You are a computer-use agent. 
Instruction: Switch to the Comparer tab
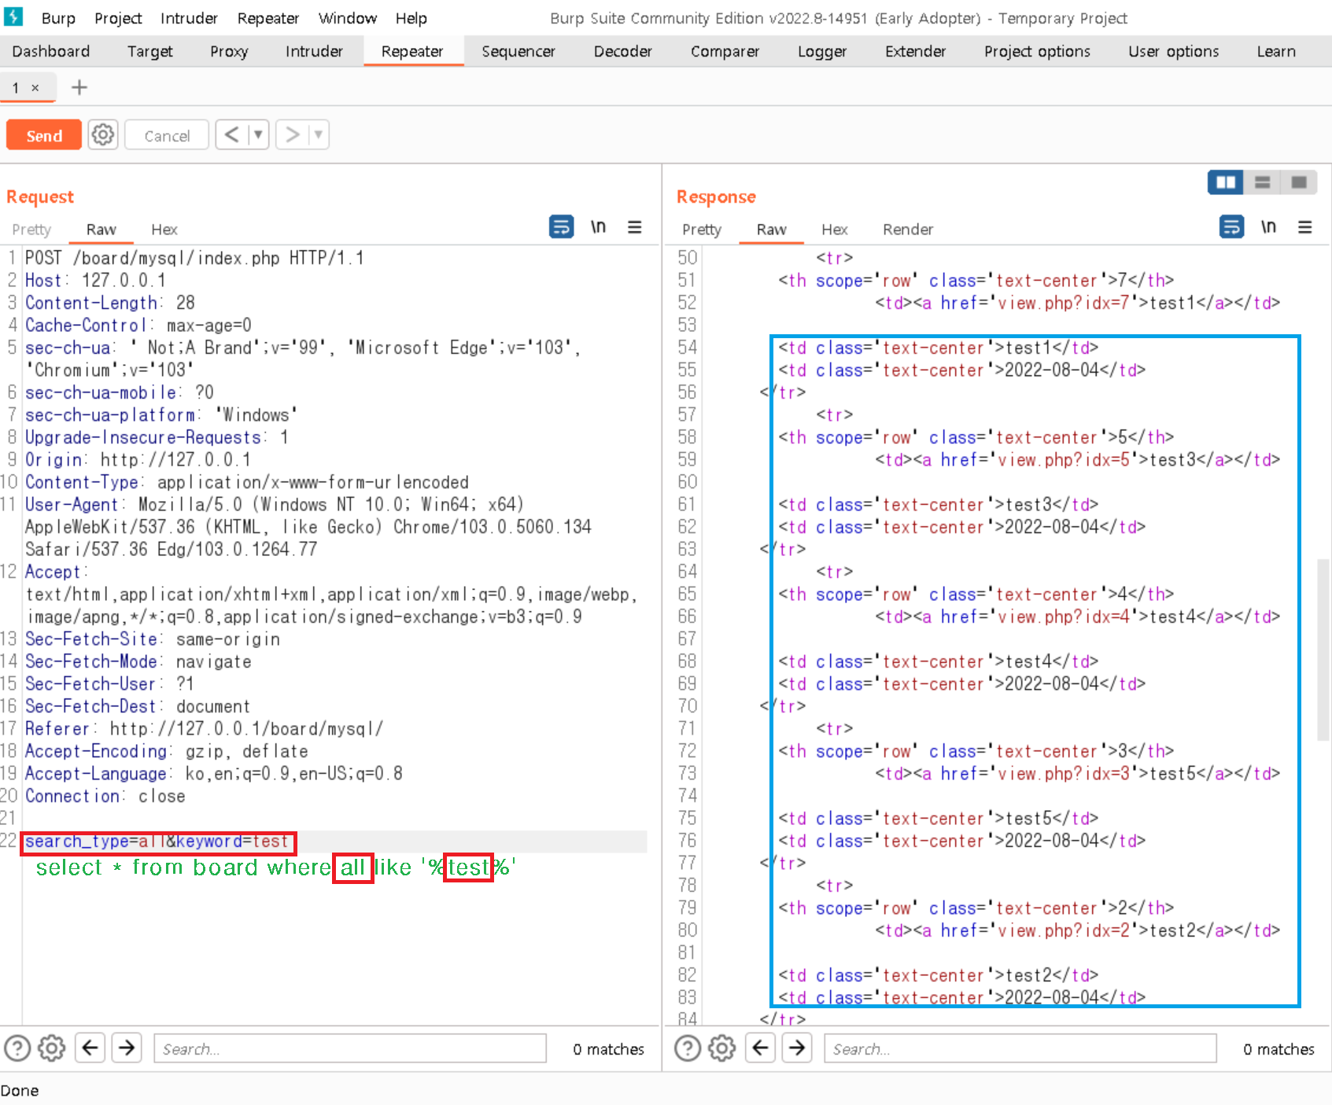pos(725,51)
